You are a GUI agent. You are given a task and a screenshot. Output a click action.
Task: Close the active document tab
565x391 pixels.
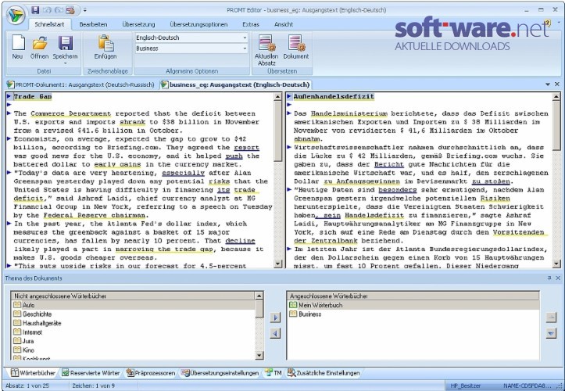(x=557, y=84)
